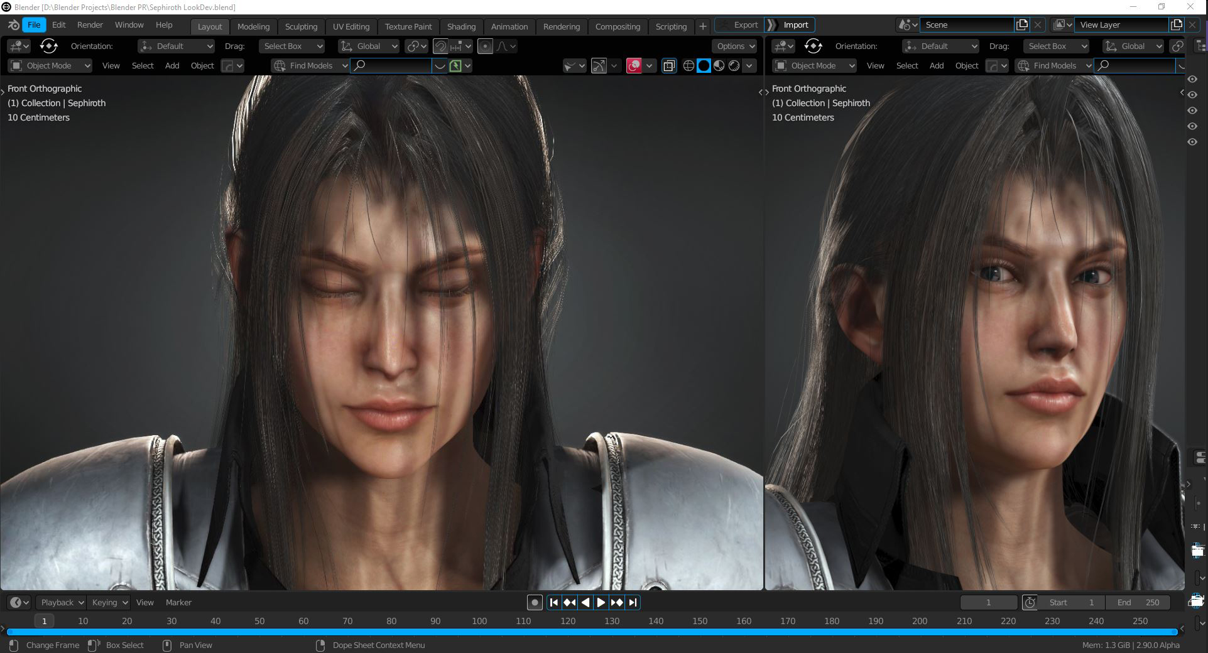1208x653 pixels.
Task: Add a new workspace with plus icon
Action: [x=703, y=26]
